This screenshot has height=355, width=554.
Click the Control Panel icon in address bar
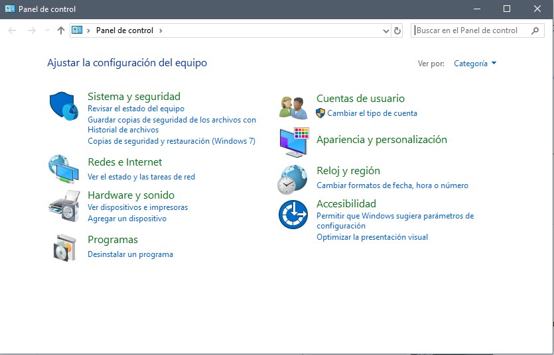click(77, 30)
